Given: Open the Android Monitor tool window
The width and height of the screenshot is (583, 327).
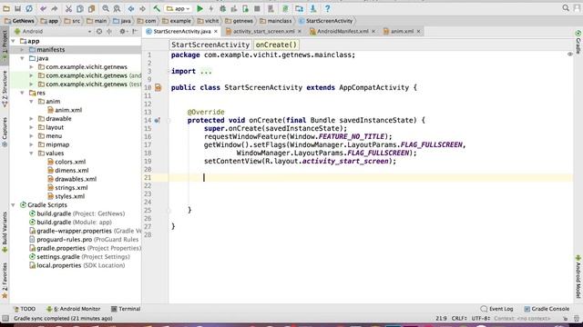Looking at the screenshot, I should pyautogui.click(x=73, y=309).
